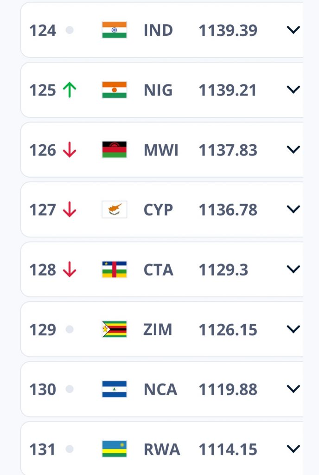319x475 pixels.
Task: Click the India flag icon
Action: (x=115, y=30)
